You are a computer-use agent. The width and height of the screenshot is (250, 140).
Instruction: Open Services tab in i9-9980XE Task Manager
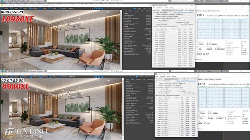pyautogui.click(x=218, y=79)
